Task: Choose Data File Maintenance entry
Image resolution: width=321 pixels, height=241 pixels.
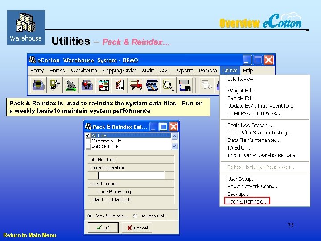Action: [x=253, y=140]
